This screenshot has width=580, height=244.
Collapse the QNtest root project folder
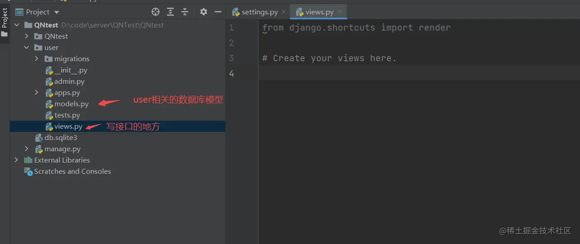(x=17, y=25)
